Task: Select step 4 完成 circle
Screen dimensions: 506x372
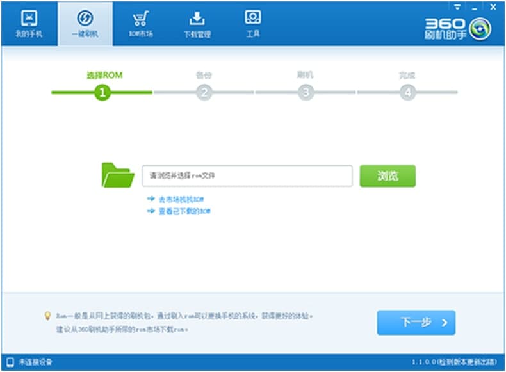Action: click(x=407, y=92)
